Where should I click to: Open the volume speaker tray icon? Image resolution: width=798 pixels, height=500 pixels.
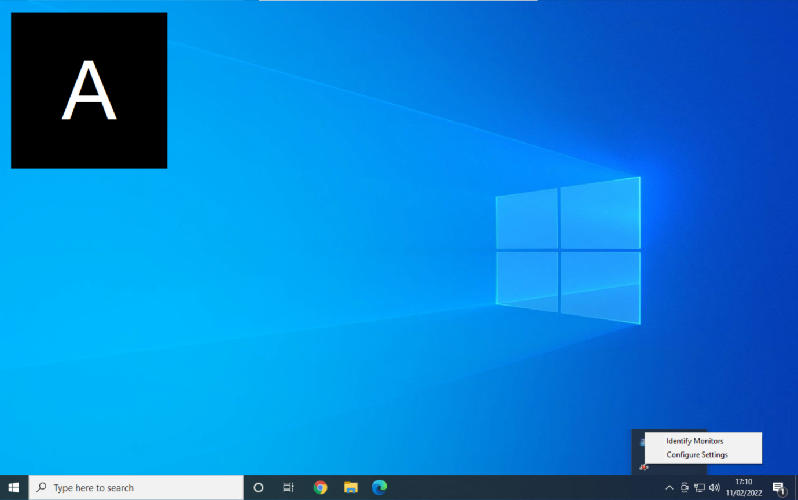(714, 488)
